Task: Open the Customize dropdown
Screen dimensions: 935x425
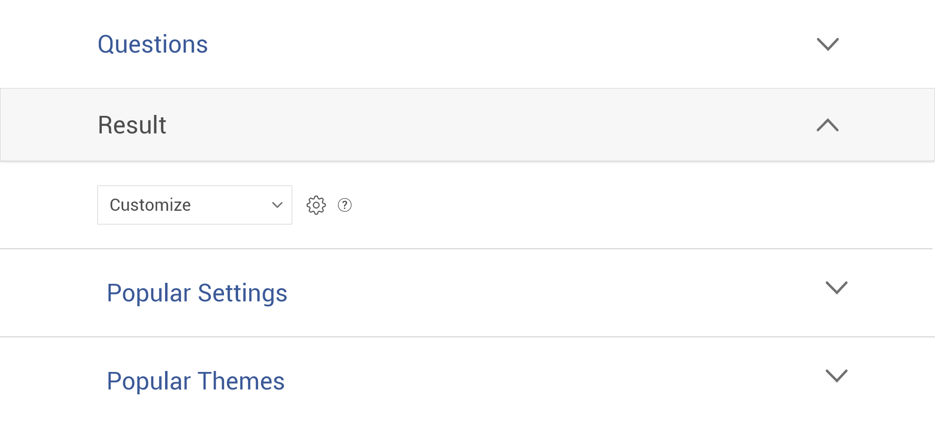Action: tap(194, 205)
